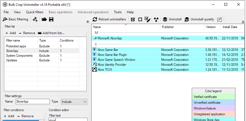Click Verified certificate green legend swatch
The height and width of the screenshot is (121, 246).
click(214, 97)
